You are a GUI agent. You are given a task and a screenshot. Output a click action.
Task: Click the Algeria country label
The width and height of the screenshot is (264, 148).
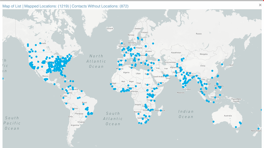(126, 72)
